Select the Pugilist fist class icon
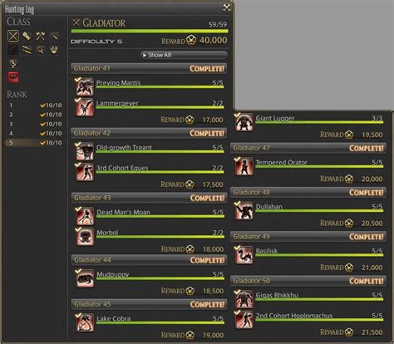 (x=27, y=36)
